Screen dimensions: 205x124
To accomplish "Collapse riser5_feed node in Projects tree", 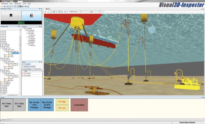I will (27, 44).
